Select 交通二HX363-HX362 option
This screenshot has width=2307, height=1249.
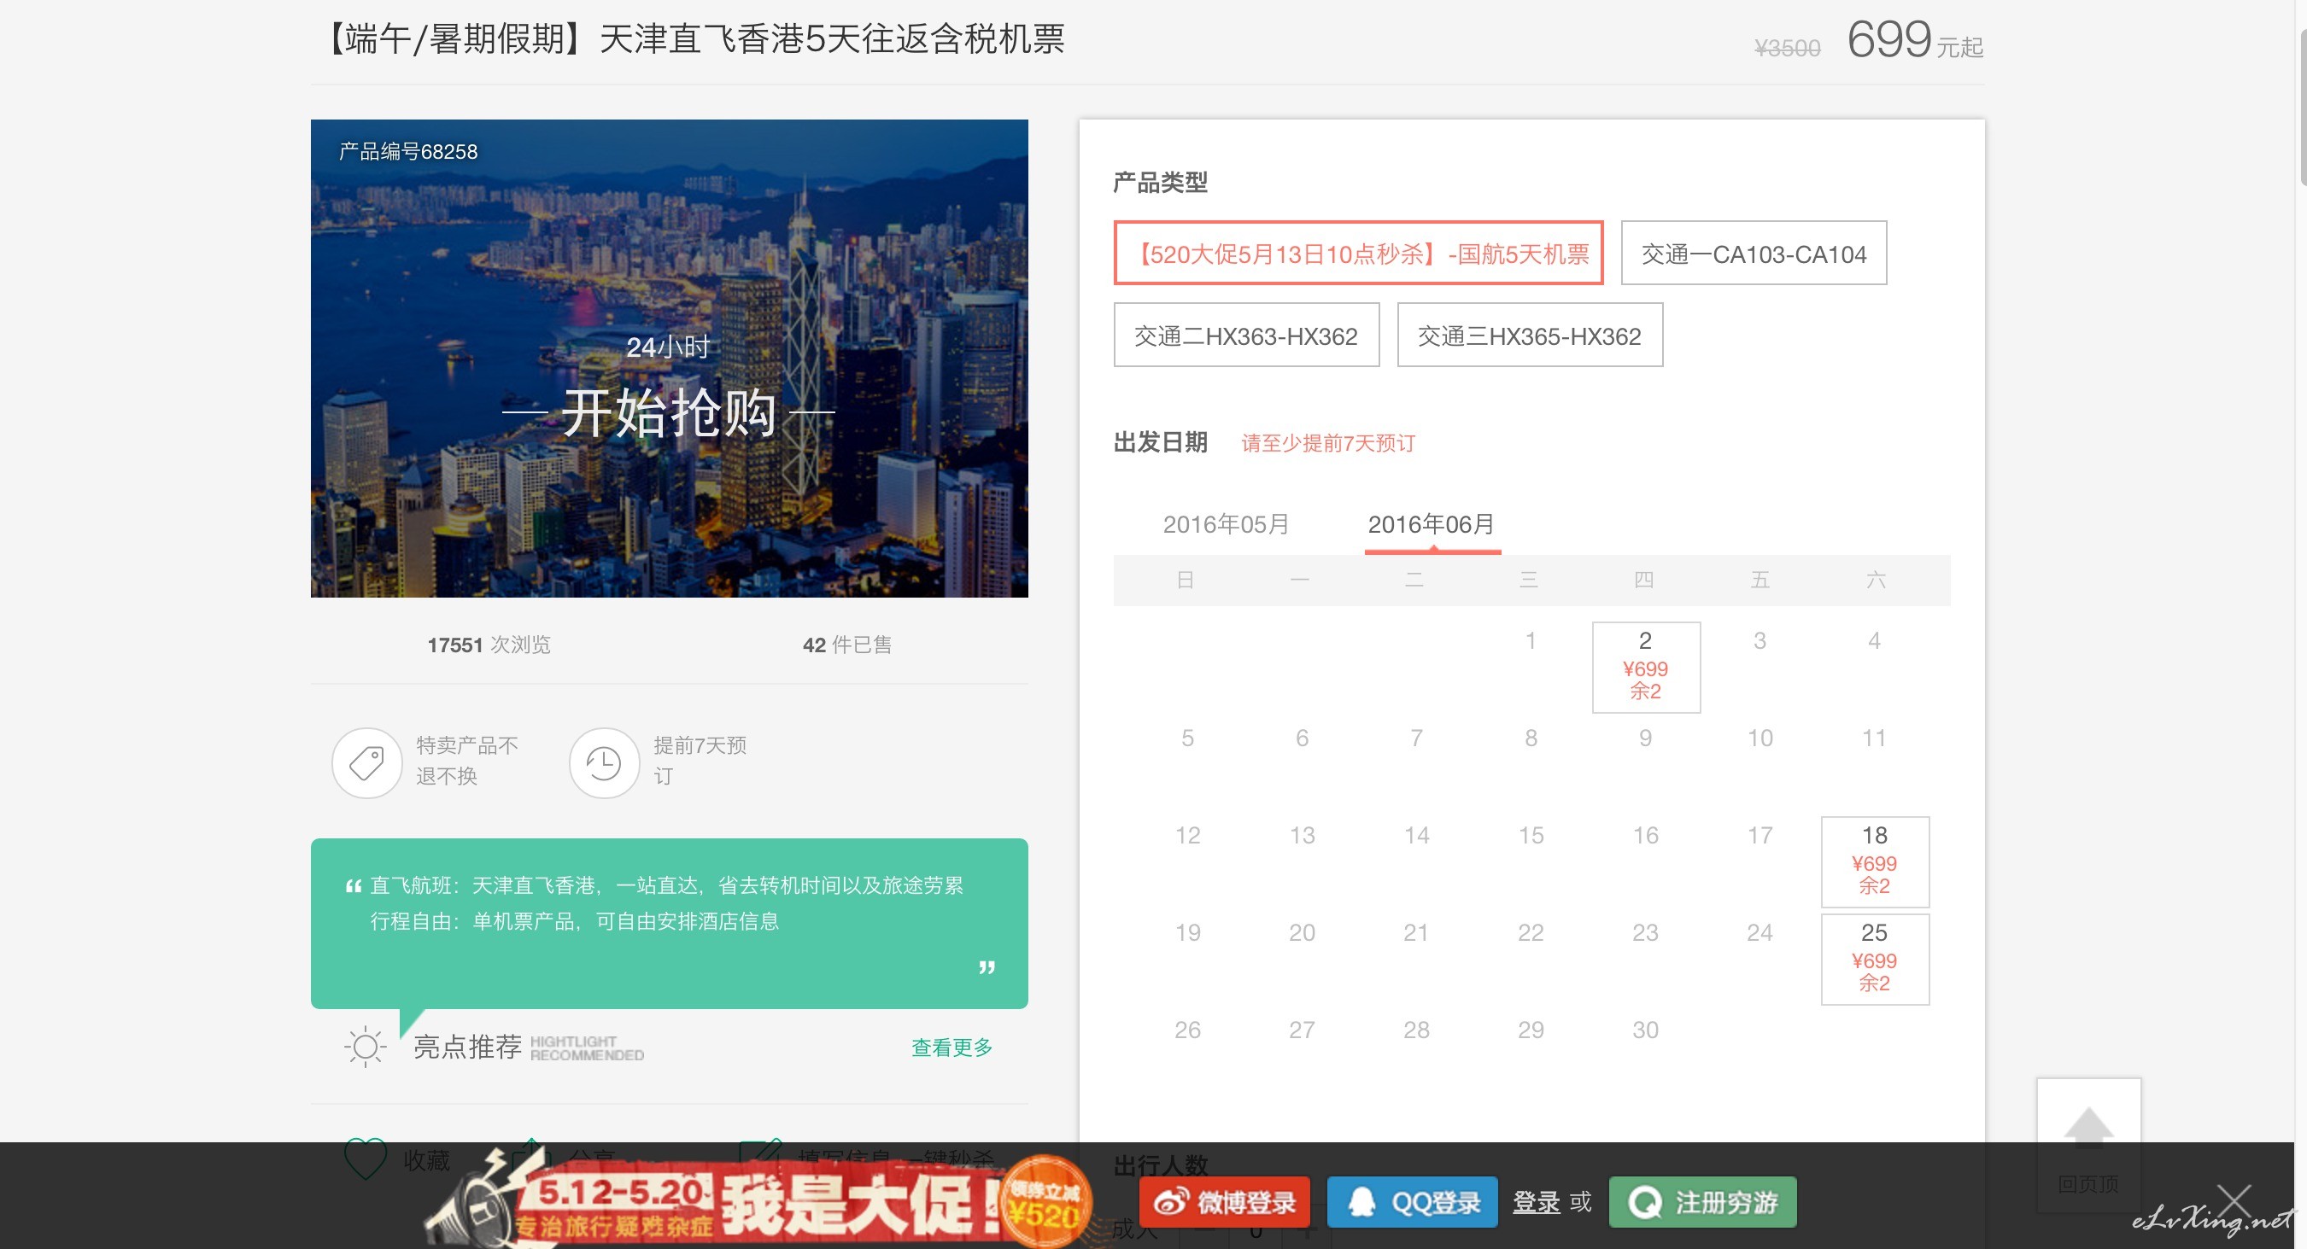[x=1245, y=335]
